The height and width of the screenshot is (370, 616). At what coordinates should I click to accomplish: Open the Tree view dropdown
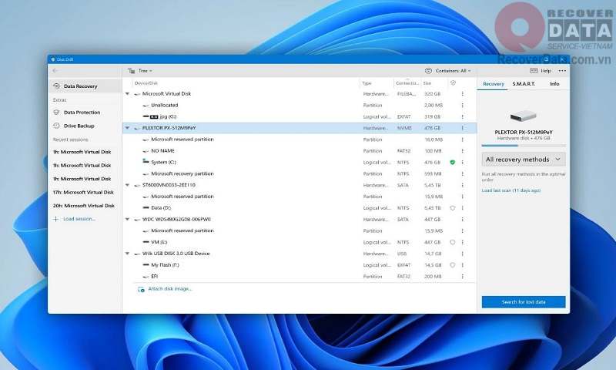[x=140, y=71]
